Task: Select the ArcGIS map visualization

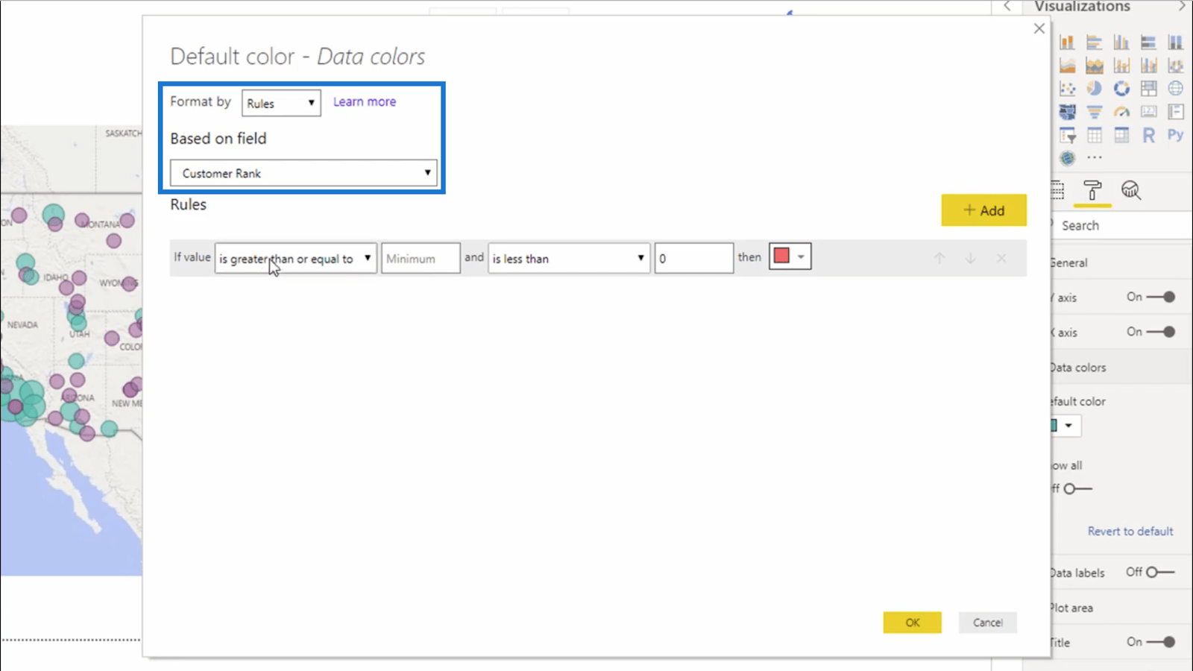Action: tap(1067, 158)
